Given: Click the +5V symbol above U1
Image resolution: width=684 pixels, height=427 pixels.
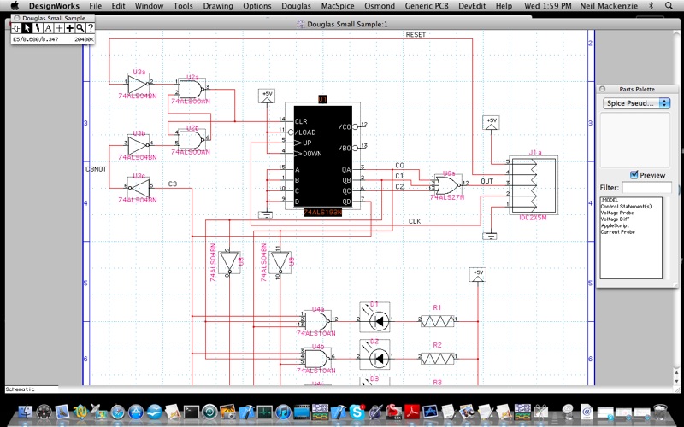Looking at the screenshot, I should [267, 96].
